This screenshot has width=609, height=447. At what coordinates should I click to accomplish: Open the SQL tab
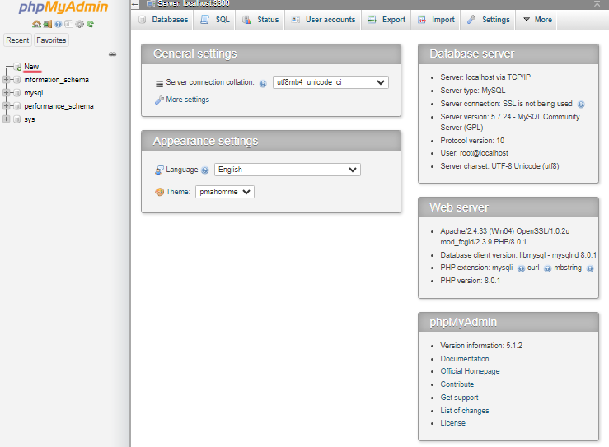tap(214, 20)
